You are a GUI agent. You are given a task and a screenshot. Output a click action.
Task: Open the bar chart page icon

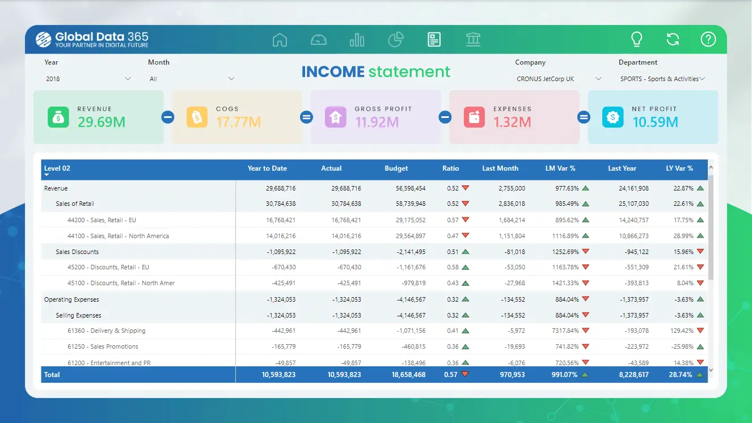(357, 40)
